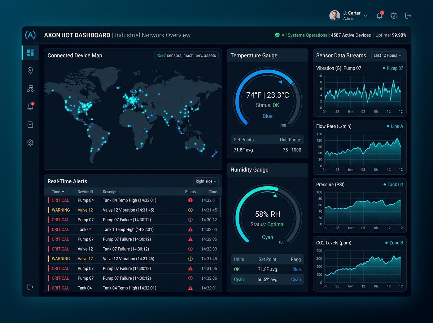433x323 pixels.
Task: Click the Vibration Pump 07 chart
Action: click(x=363, y=92)
